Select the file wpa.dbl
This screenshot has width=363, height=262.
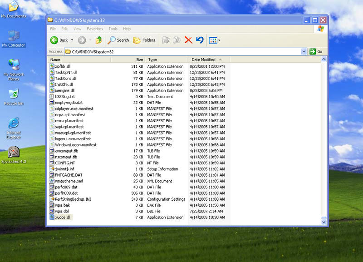[62, 211]
